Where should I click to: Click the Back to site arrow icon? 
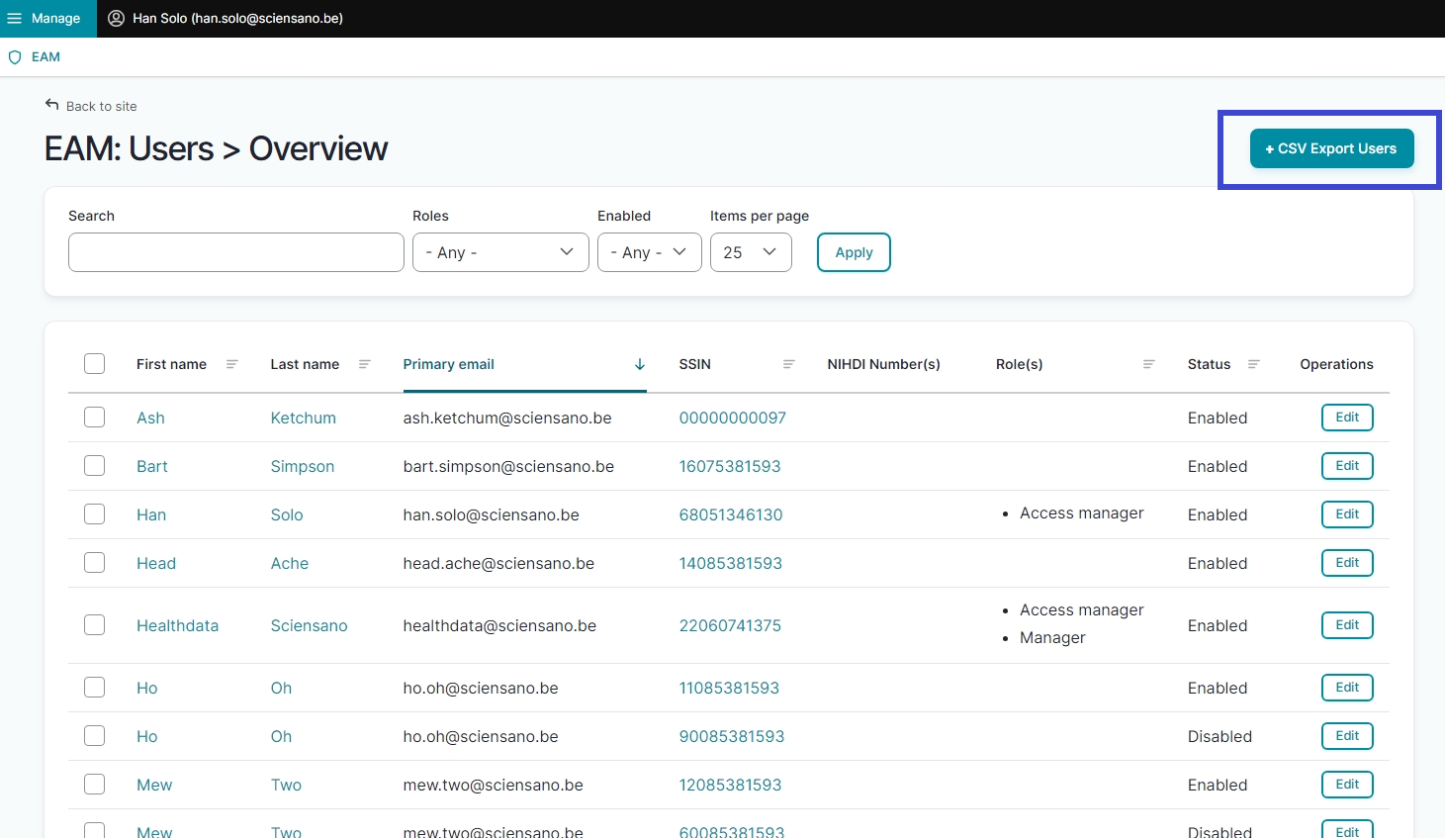click(x=52, y=105)
